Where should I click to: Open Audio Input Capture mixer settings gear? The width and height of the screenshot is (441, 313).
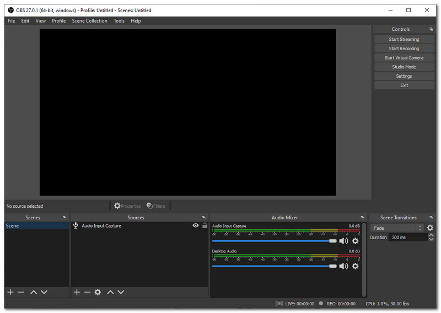[355, 241]
